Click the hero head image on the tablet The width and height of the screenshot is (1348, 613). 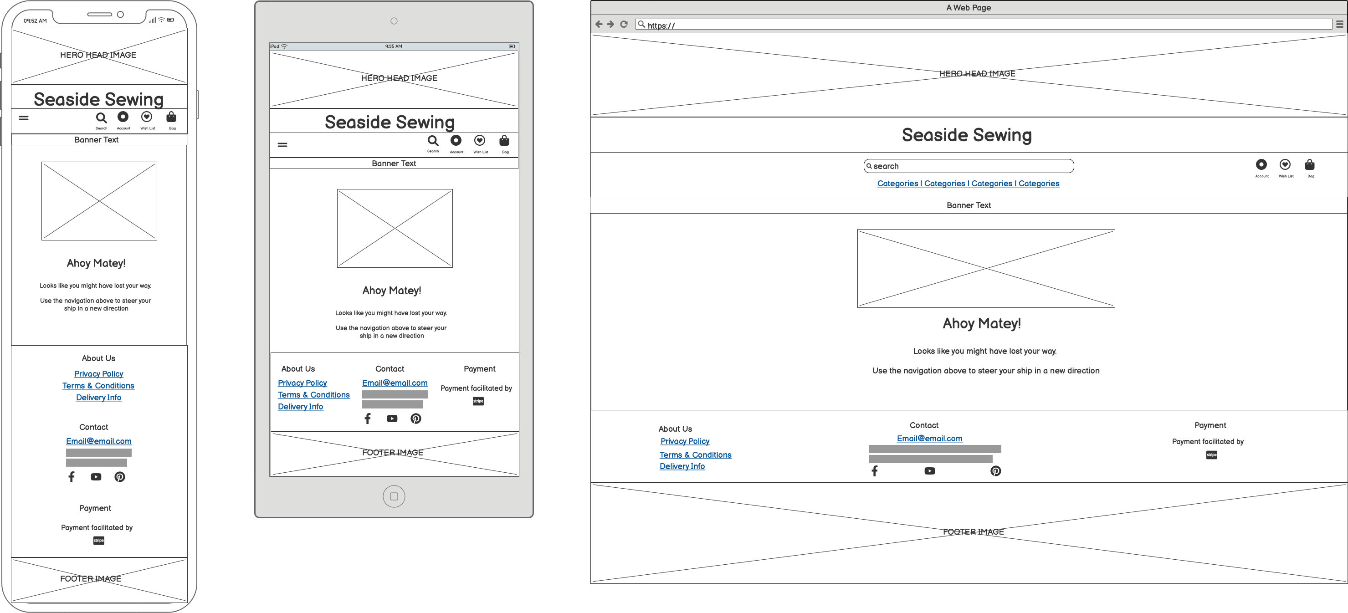click(x=394, y=80)
